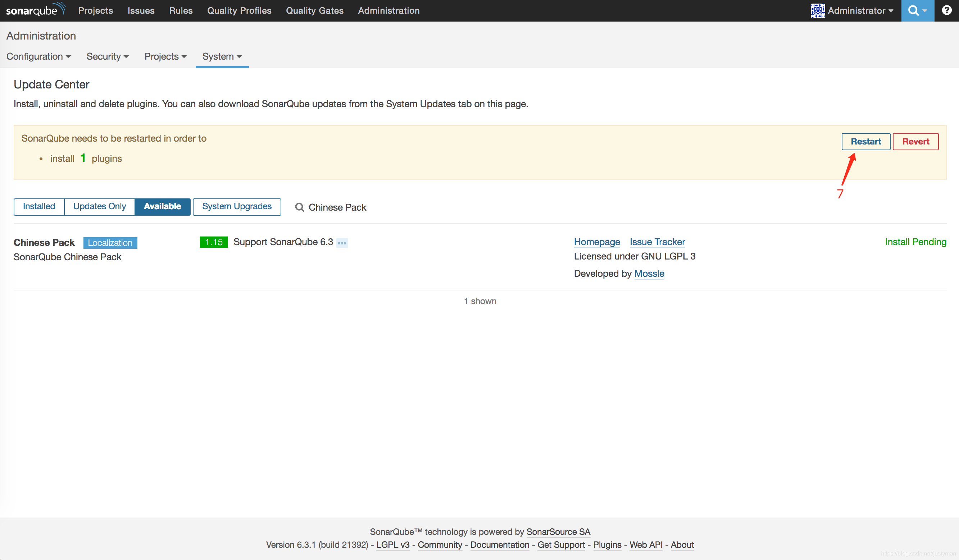Click 'Licensed under GNU LGPL 3' text
Screen dimensions: 959x560
pyautogui.click(x=635, y=256)
